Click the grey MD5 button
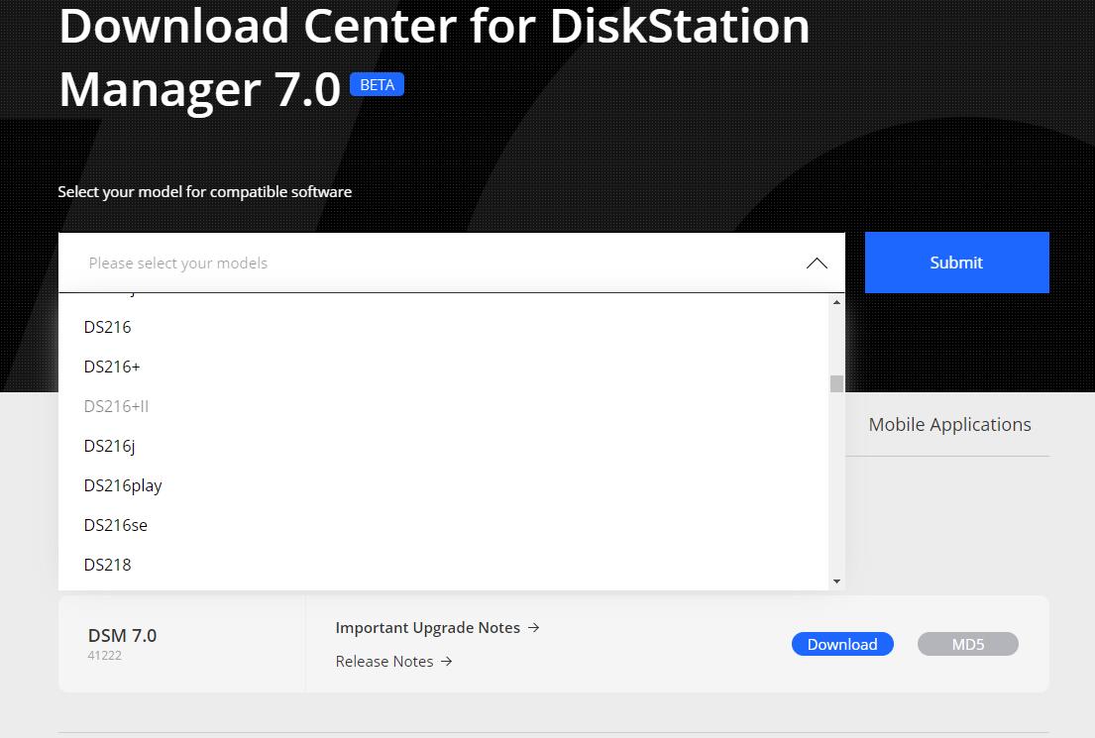This screenshot has width=1095, height=738. coord(967,644)
